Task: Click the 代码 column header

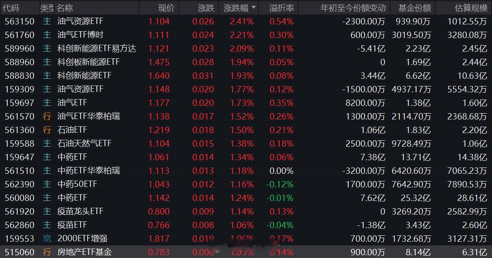Action: coord(11,8)
